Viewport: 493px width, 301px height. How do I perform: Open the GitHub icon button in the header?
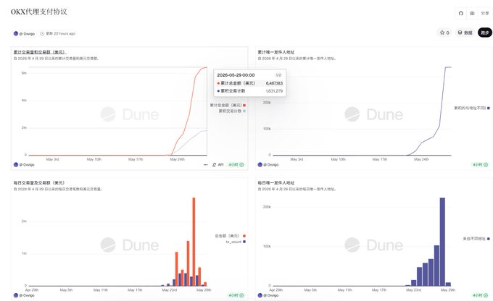pyautogui.click(x=461, y=14)
